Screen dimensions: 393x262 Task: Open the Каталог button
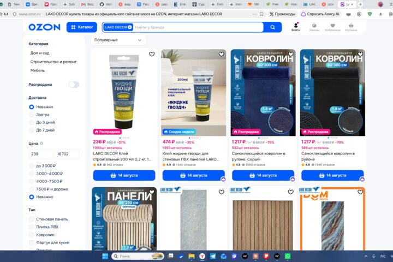(82, 27)
